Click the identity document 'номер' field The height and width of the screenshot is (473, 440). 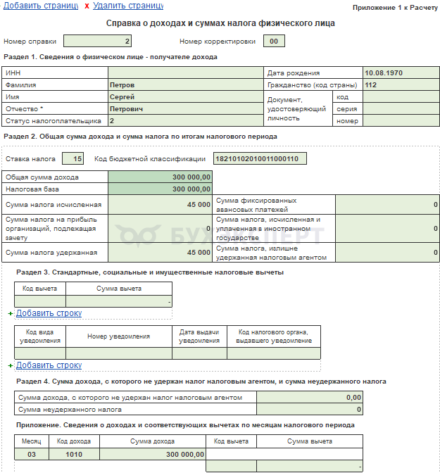(x=401, y=120)
